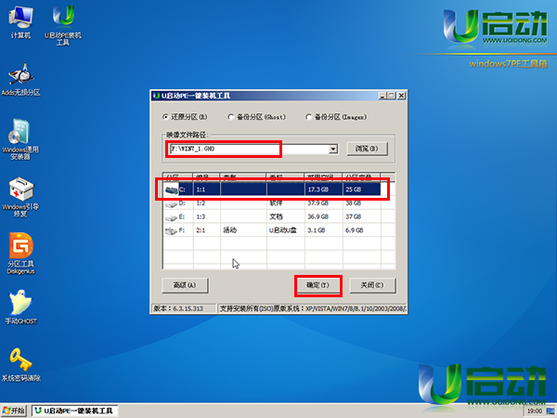Activate U启动PE一键装机工具 taskbar item
This screenshot has height=418, width=557.
click(75, 411)
